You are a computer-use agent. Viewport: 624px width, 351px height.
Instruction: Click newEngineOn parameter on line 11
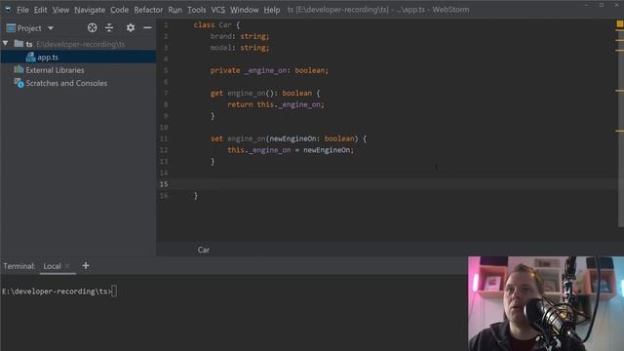[292, 138]
